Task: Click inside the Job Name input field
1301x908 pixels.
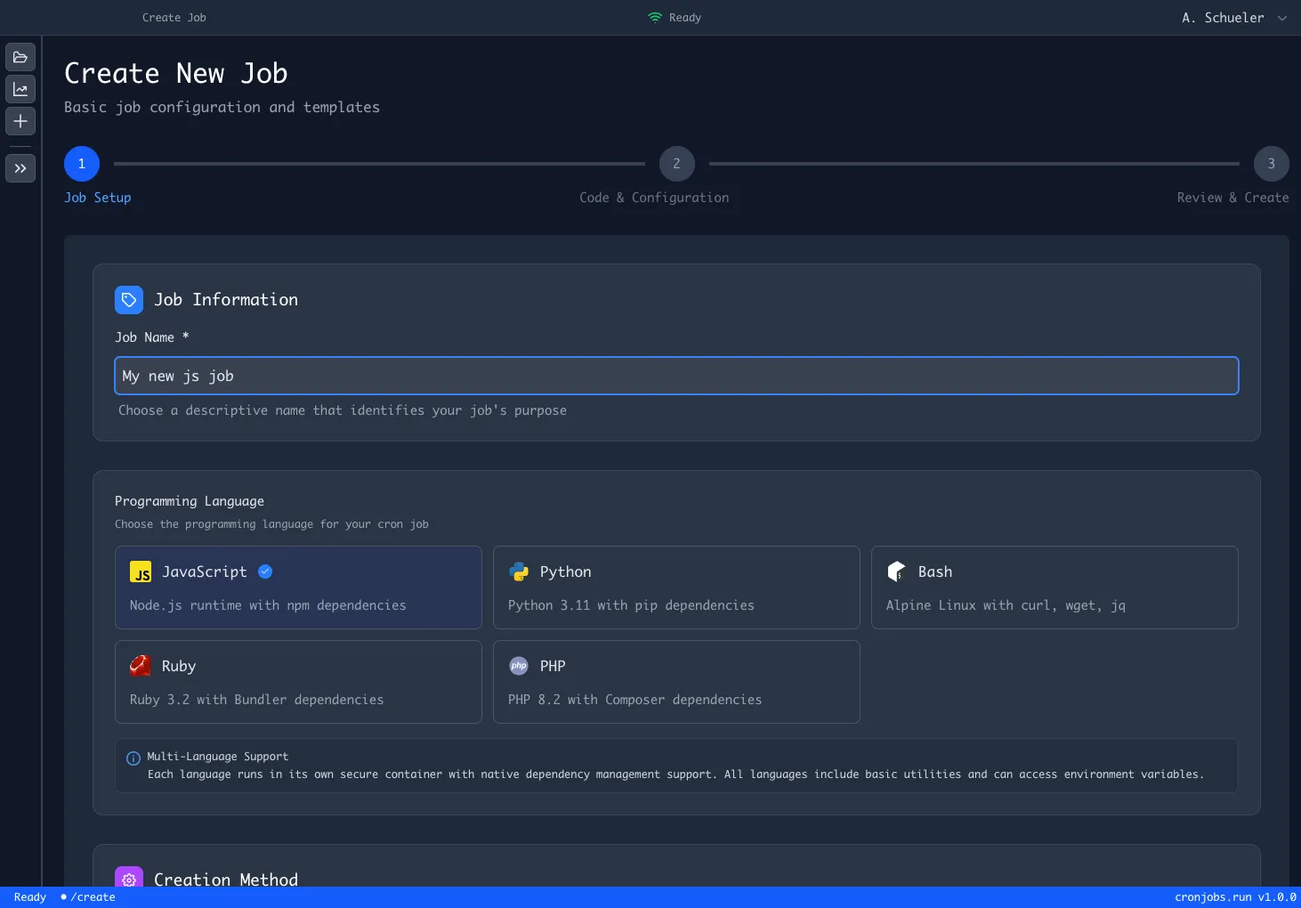Action: (676, 376)
